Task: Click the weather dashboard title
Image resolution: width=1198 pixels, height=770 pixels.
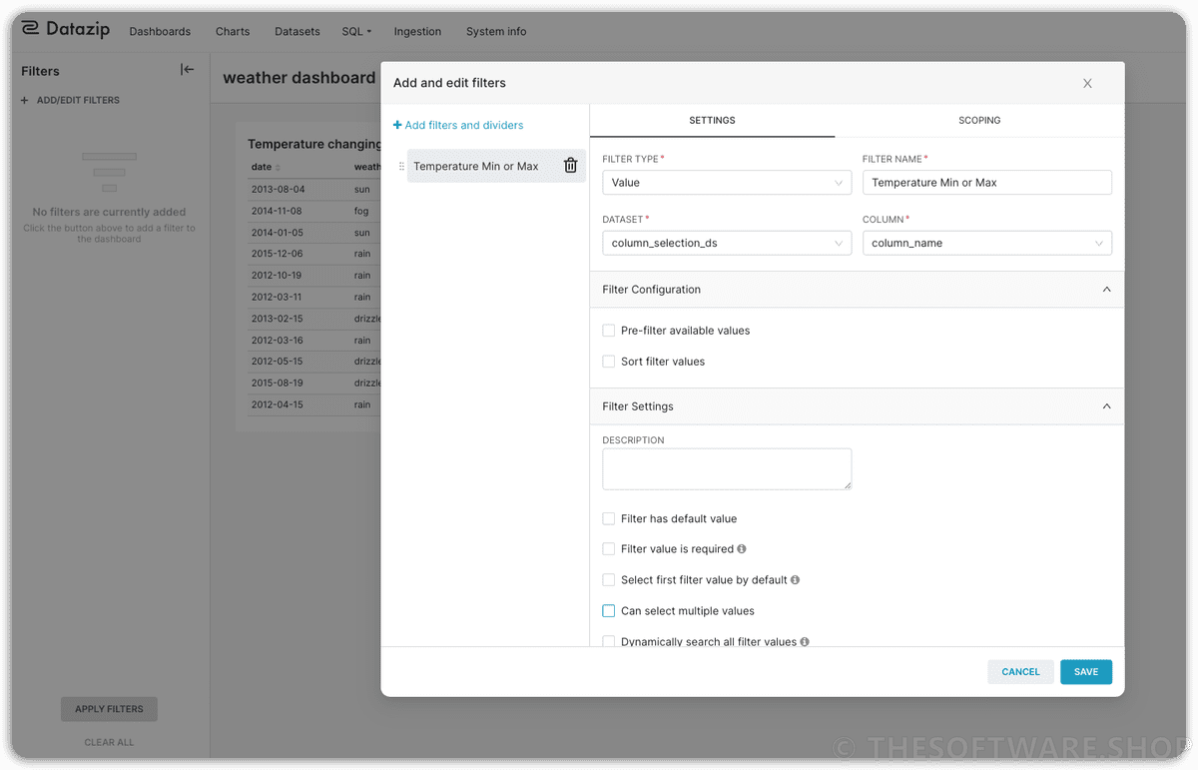Action: click(299, 78)
